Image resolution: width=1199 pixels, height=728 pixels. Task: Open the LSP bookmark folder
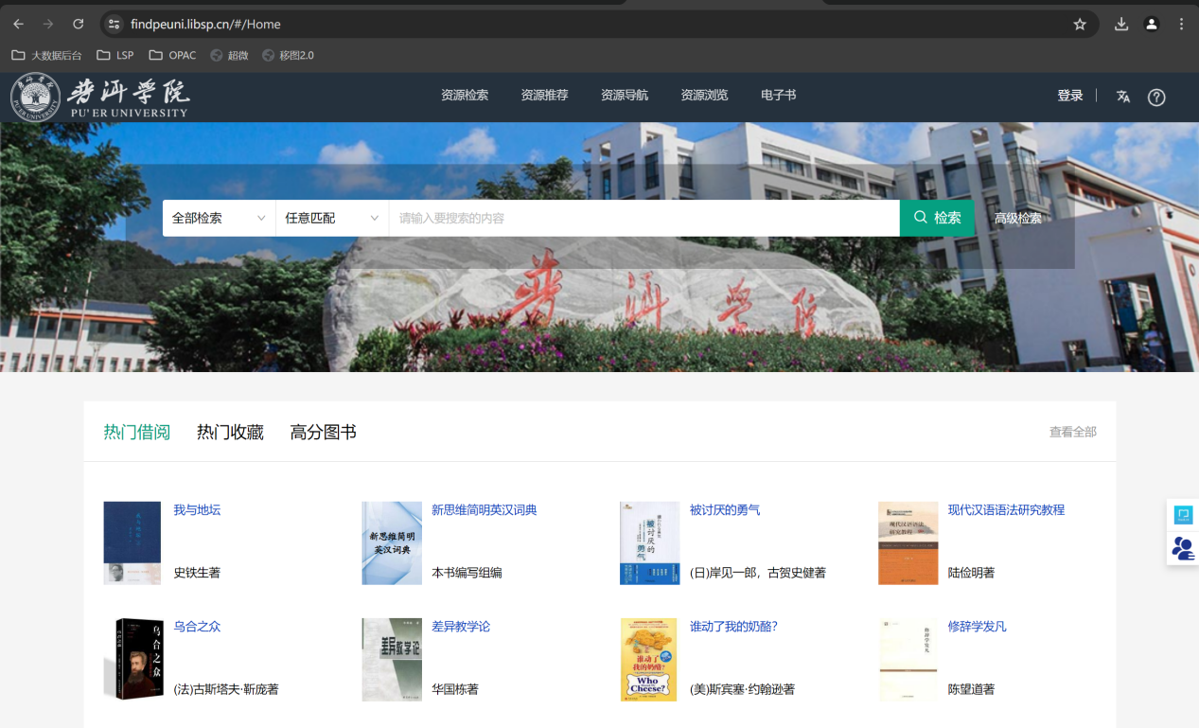pos(115,55)
